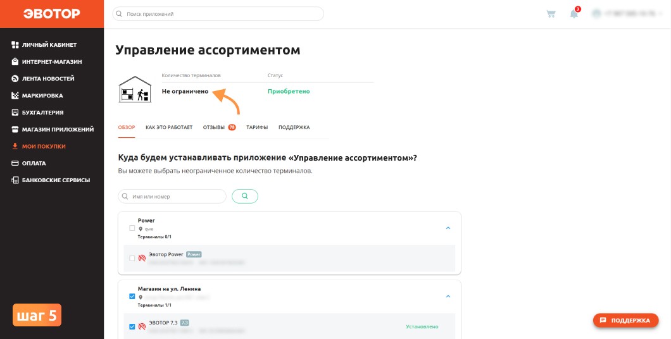The width and height of the screenshot is (671, 339).
Task: Collapse the Power store group
Action: pos(448,228)
